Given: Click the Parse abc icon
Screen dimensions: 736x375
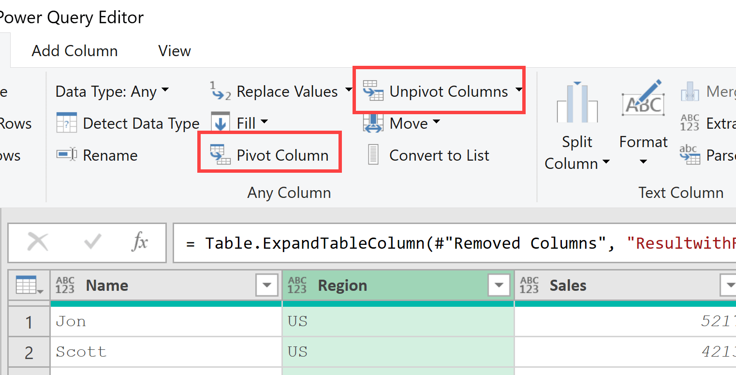Looking at the screenshot, I should (690, 155).
